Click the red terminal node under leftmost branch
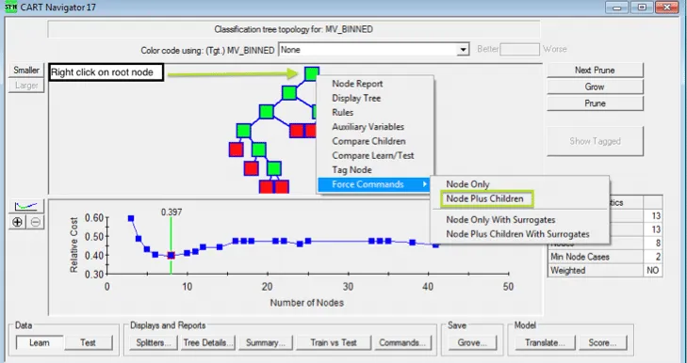687x363 pixels. coord(237,150)
